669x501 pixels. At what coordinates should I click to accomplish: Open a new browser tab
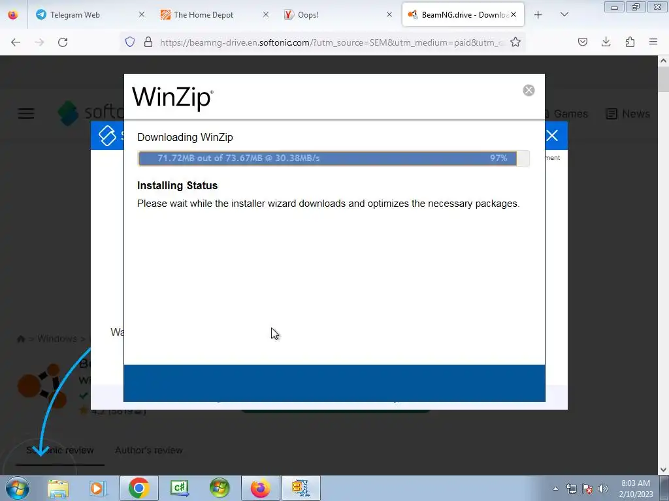pos(538,15)
